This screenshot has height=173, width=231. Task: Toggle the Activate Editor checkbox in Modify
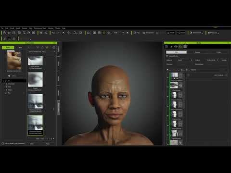pyautogui.click(x=167, y=56)
